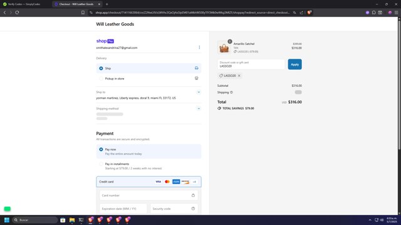The width and height of the screenshot is (401, 225).
Task: Click page vertical scrollbar
Action: point(399,84)
